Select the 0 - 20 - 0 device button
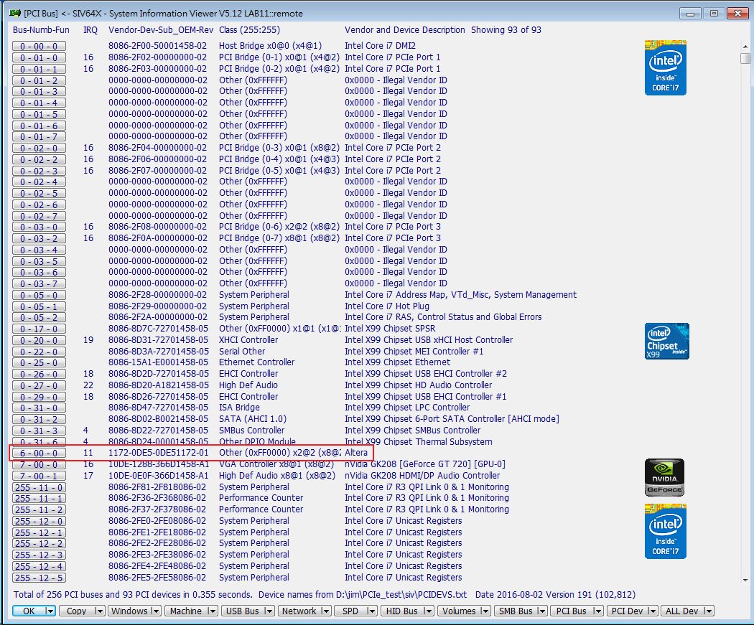The width and height of the screenshot is (754, 625). [39, 341]
